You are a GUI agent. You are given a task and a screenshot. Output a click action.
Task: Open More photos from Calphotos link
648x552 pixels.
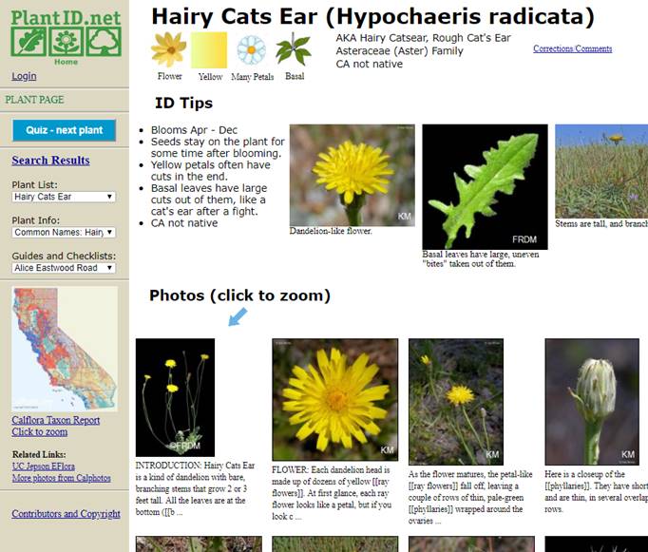61,477
